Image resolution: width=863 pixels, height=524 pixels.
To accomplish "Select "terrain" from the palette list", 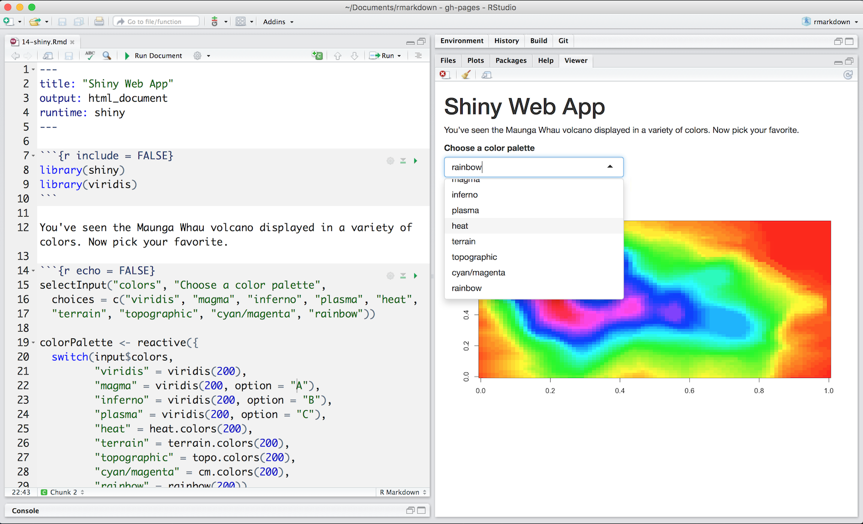I will [x=464, y=241].
